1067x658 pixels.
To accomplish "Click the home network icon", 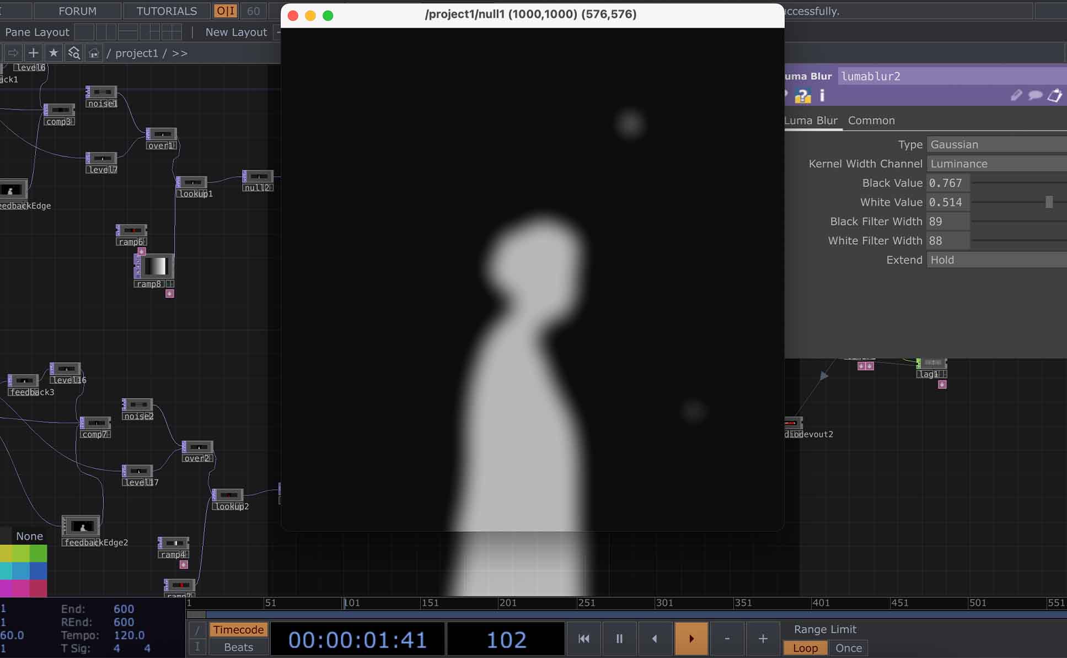I will click(x=94, y=53).
